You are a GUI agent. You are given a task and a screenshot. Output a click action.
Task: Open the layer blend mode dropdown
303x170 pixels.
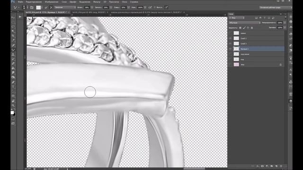(x=244, y=23)
